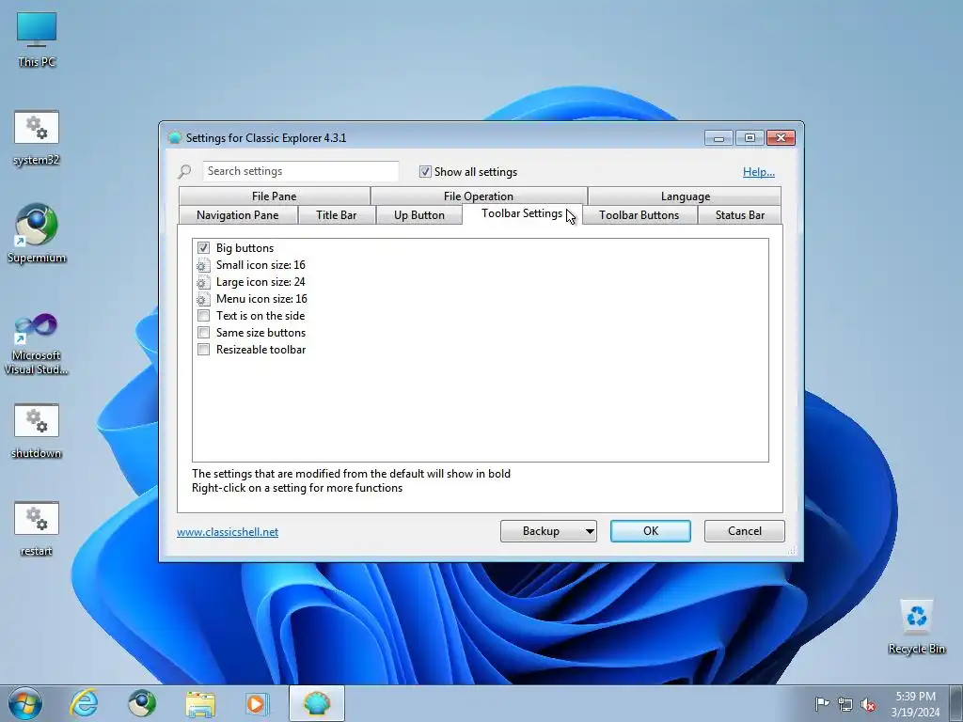This screenshot has width=963, height=722.
Task: Open Action Center flag tray icon
Action: click(822, 704)
